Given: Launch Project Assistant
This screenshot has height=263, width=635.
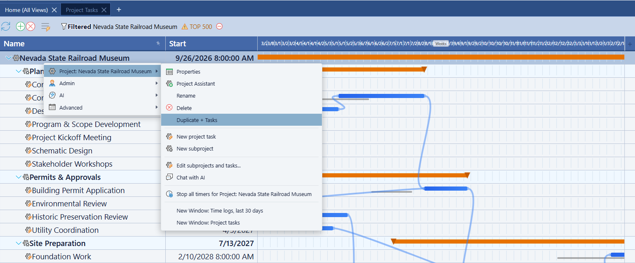Looking at the screenshot, I should pos(241,84).
